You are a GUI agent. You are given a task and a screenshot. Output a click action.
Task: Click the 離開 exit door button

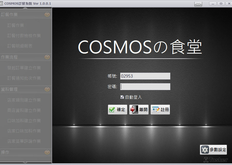coord(139,110)
